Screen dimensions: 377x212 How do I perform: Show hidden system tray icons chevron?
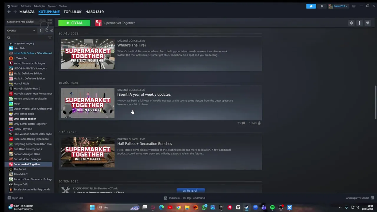[x=340, y=207]
